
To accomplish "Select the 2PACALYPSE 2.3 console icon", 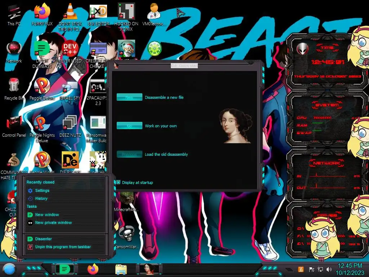I will pyautogui.click(x=98, y=92).
